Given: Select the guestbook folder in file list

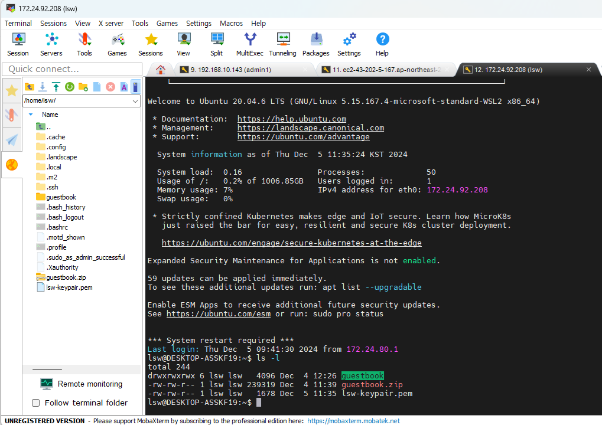Looking at the screenshot, I should [x=56, y=197].
